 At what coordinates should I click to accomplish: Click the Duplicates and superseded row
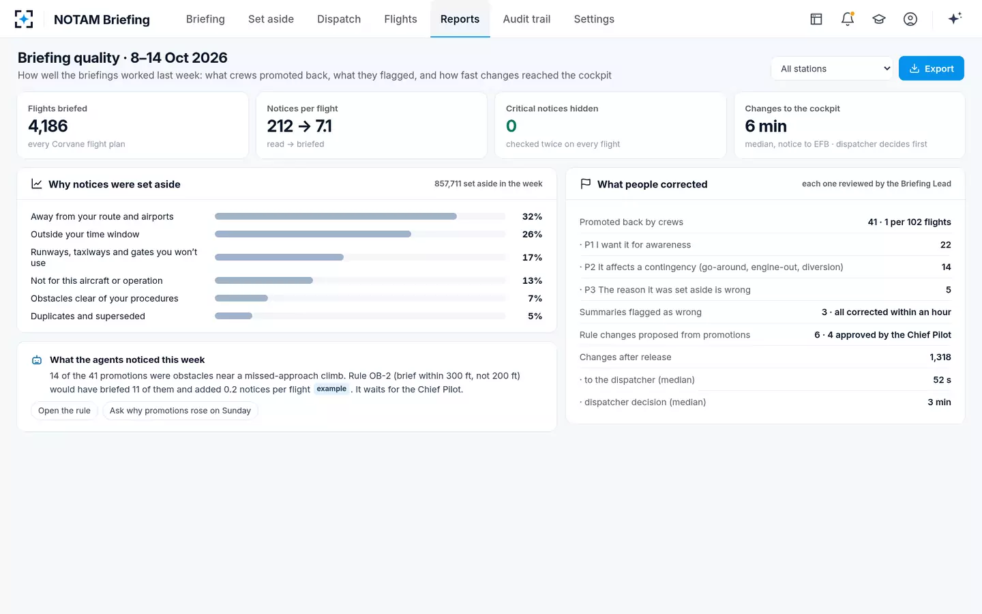[x=286, y=316]
